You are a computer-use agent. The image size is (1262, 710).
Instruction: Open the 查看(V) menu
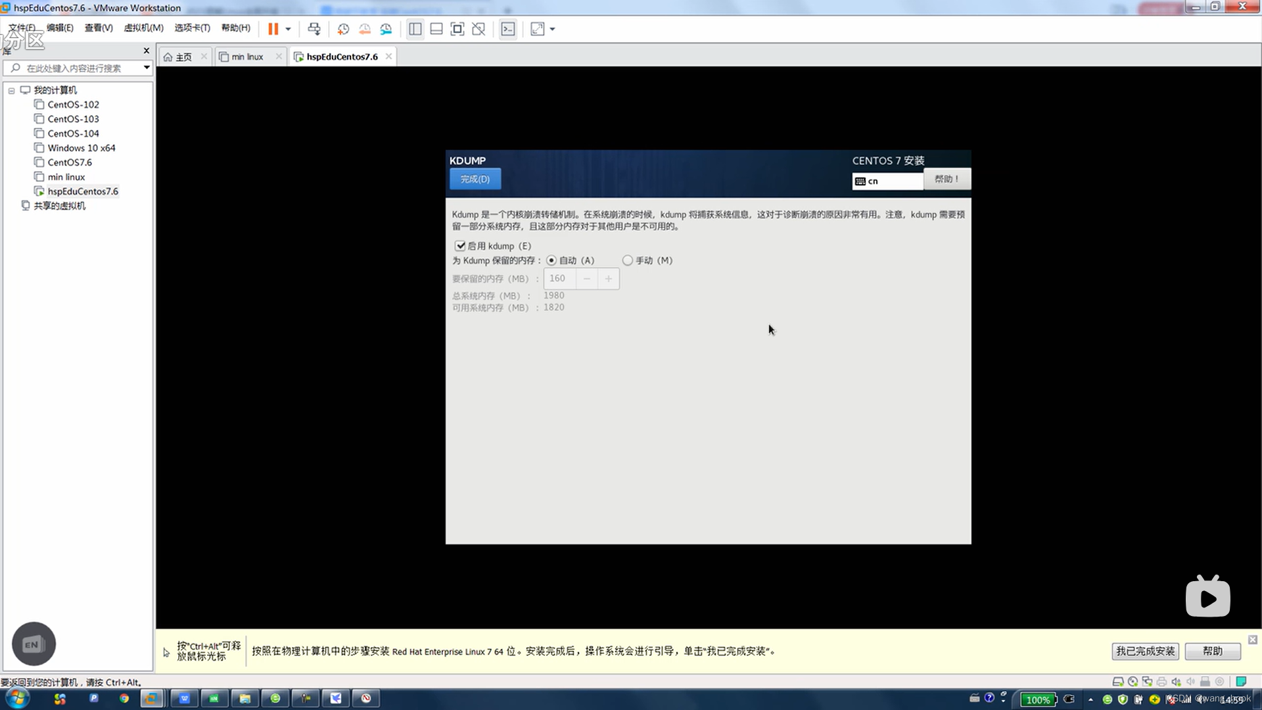point(99,28)
